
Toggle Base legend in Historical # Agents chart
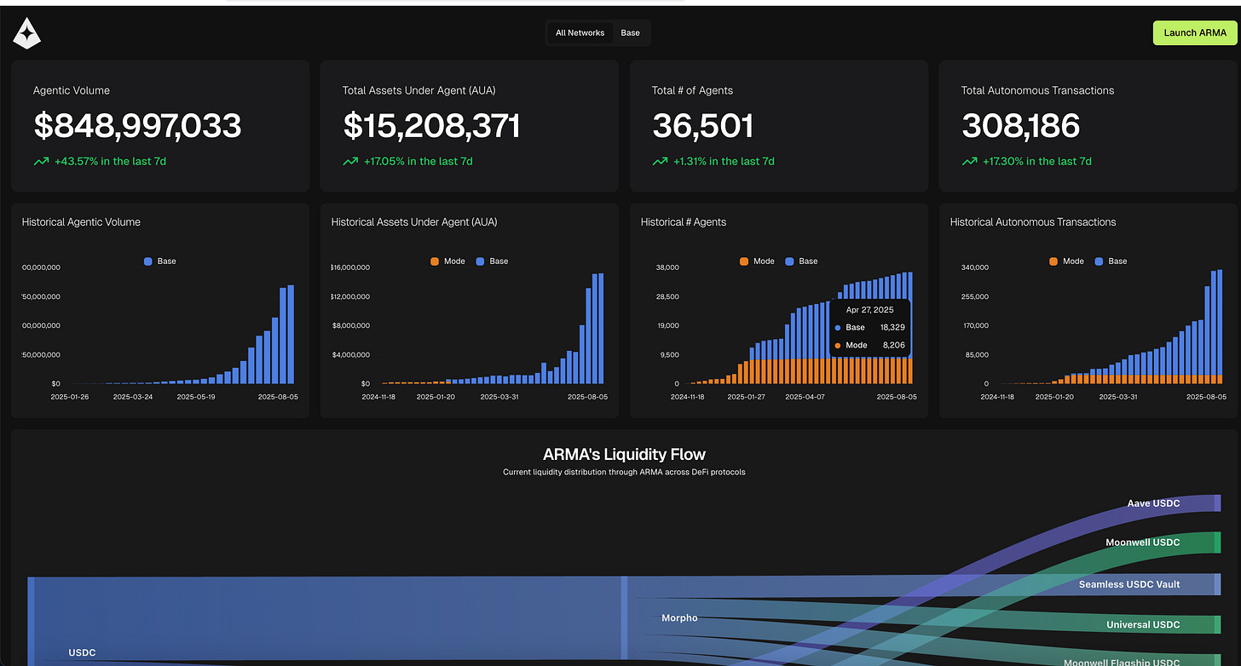pos(802,261)
